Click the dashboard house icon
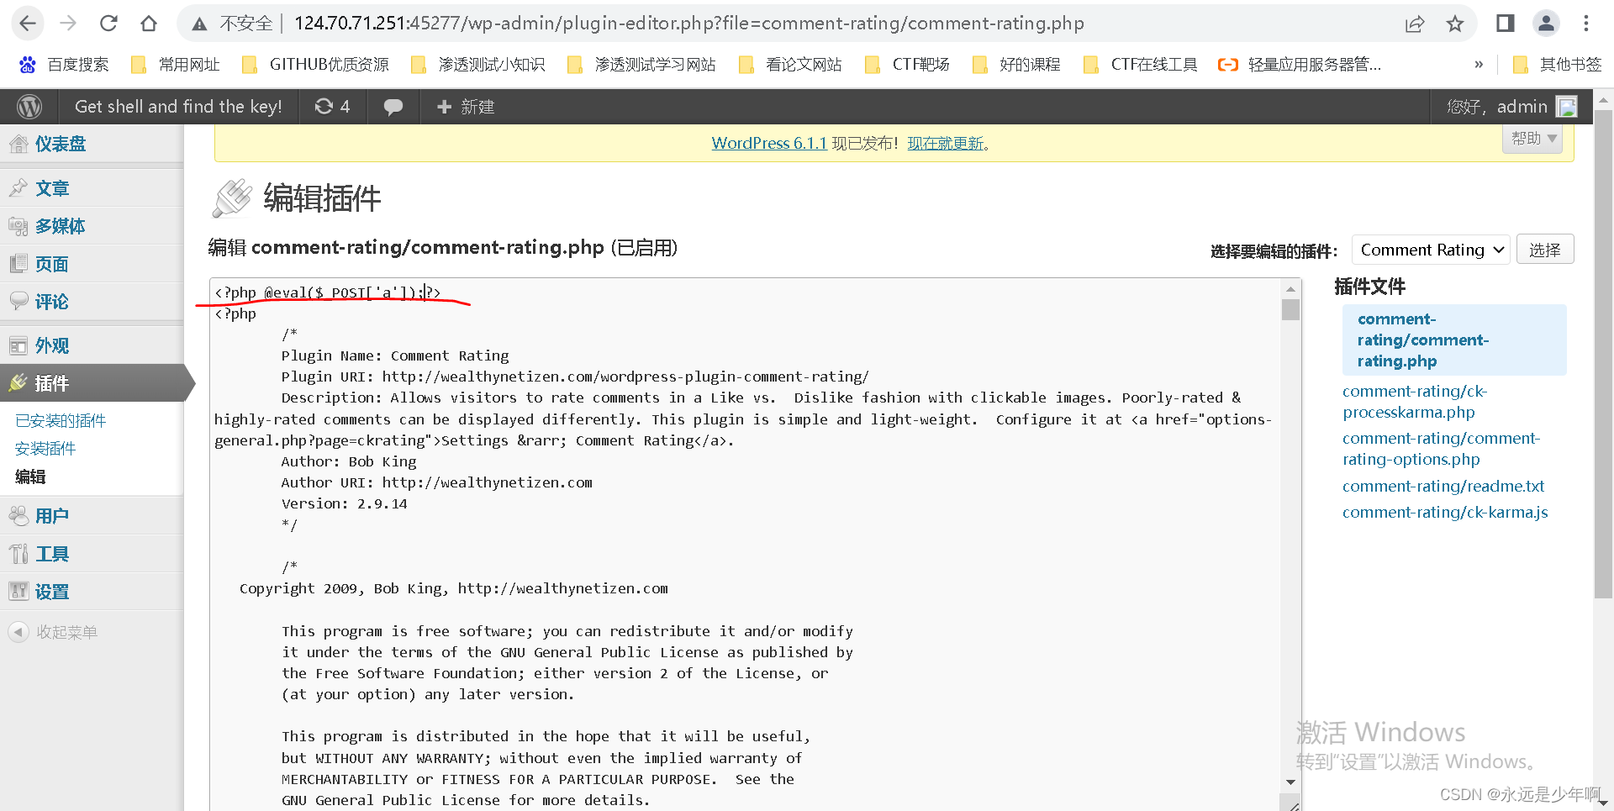The height and width of the screenshot is (811, 1614). [18, 145]
